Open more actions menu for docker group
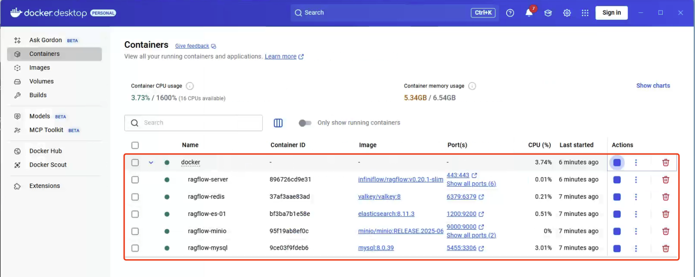The width and height of the screenshot is (695, 277). pyautogui.click(x=636, y=162)
